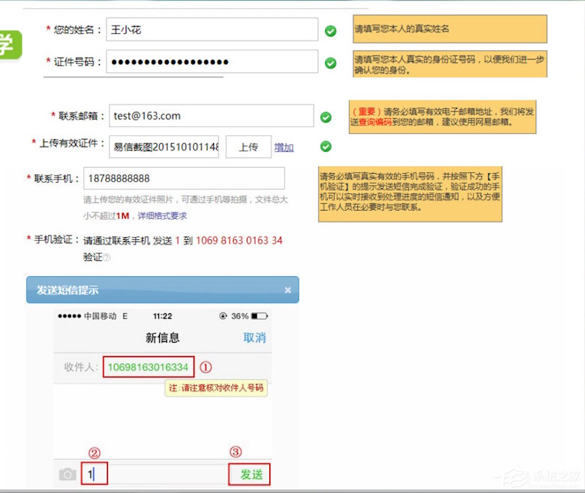Click the green checkmark beside 上传有效证件 field
The width and height of the screenshot is (585, 493).
325,147
